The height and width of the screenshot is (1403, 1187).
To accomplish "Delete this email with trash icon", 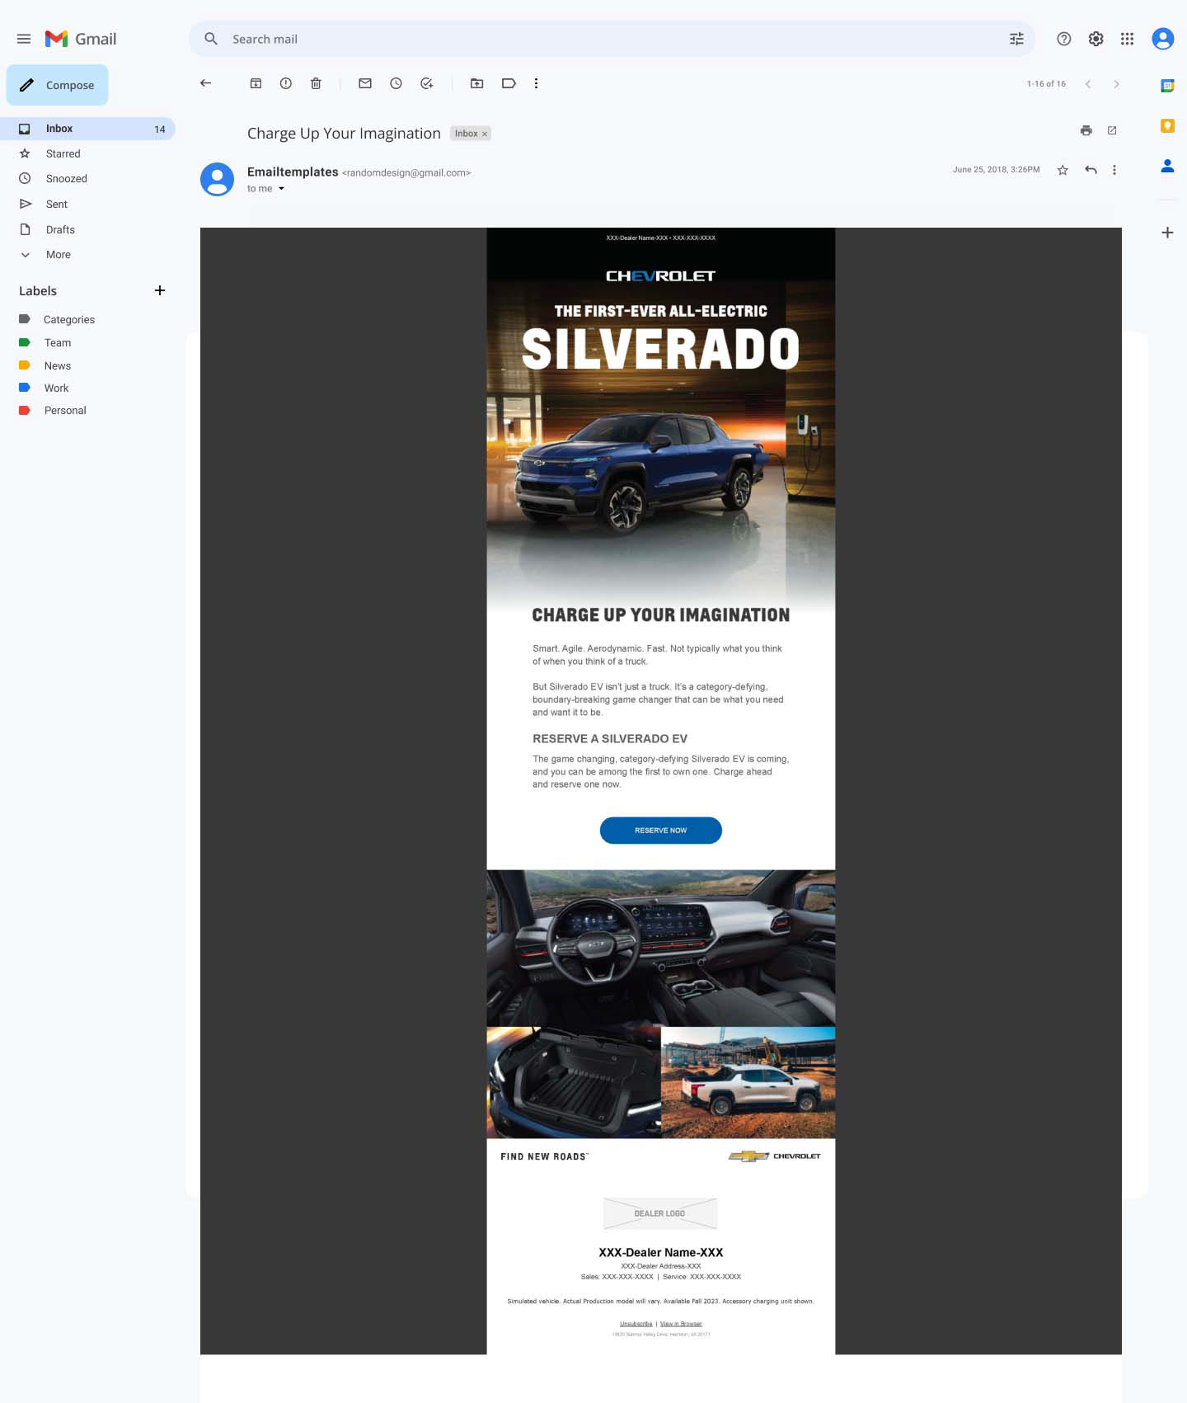I will (316, 83).
